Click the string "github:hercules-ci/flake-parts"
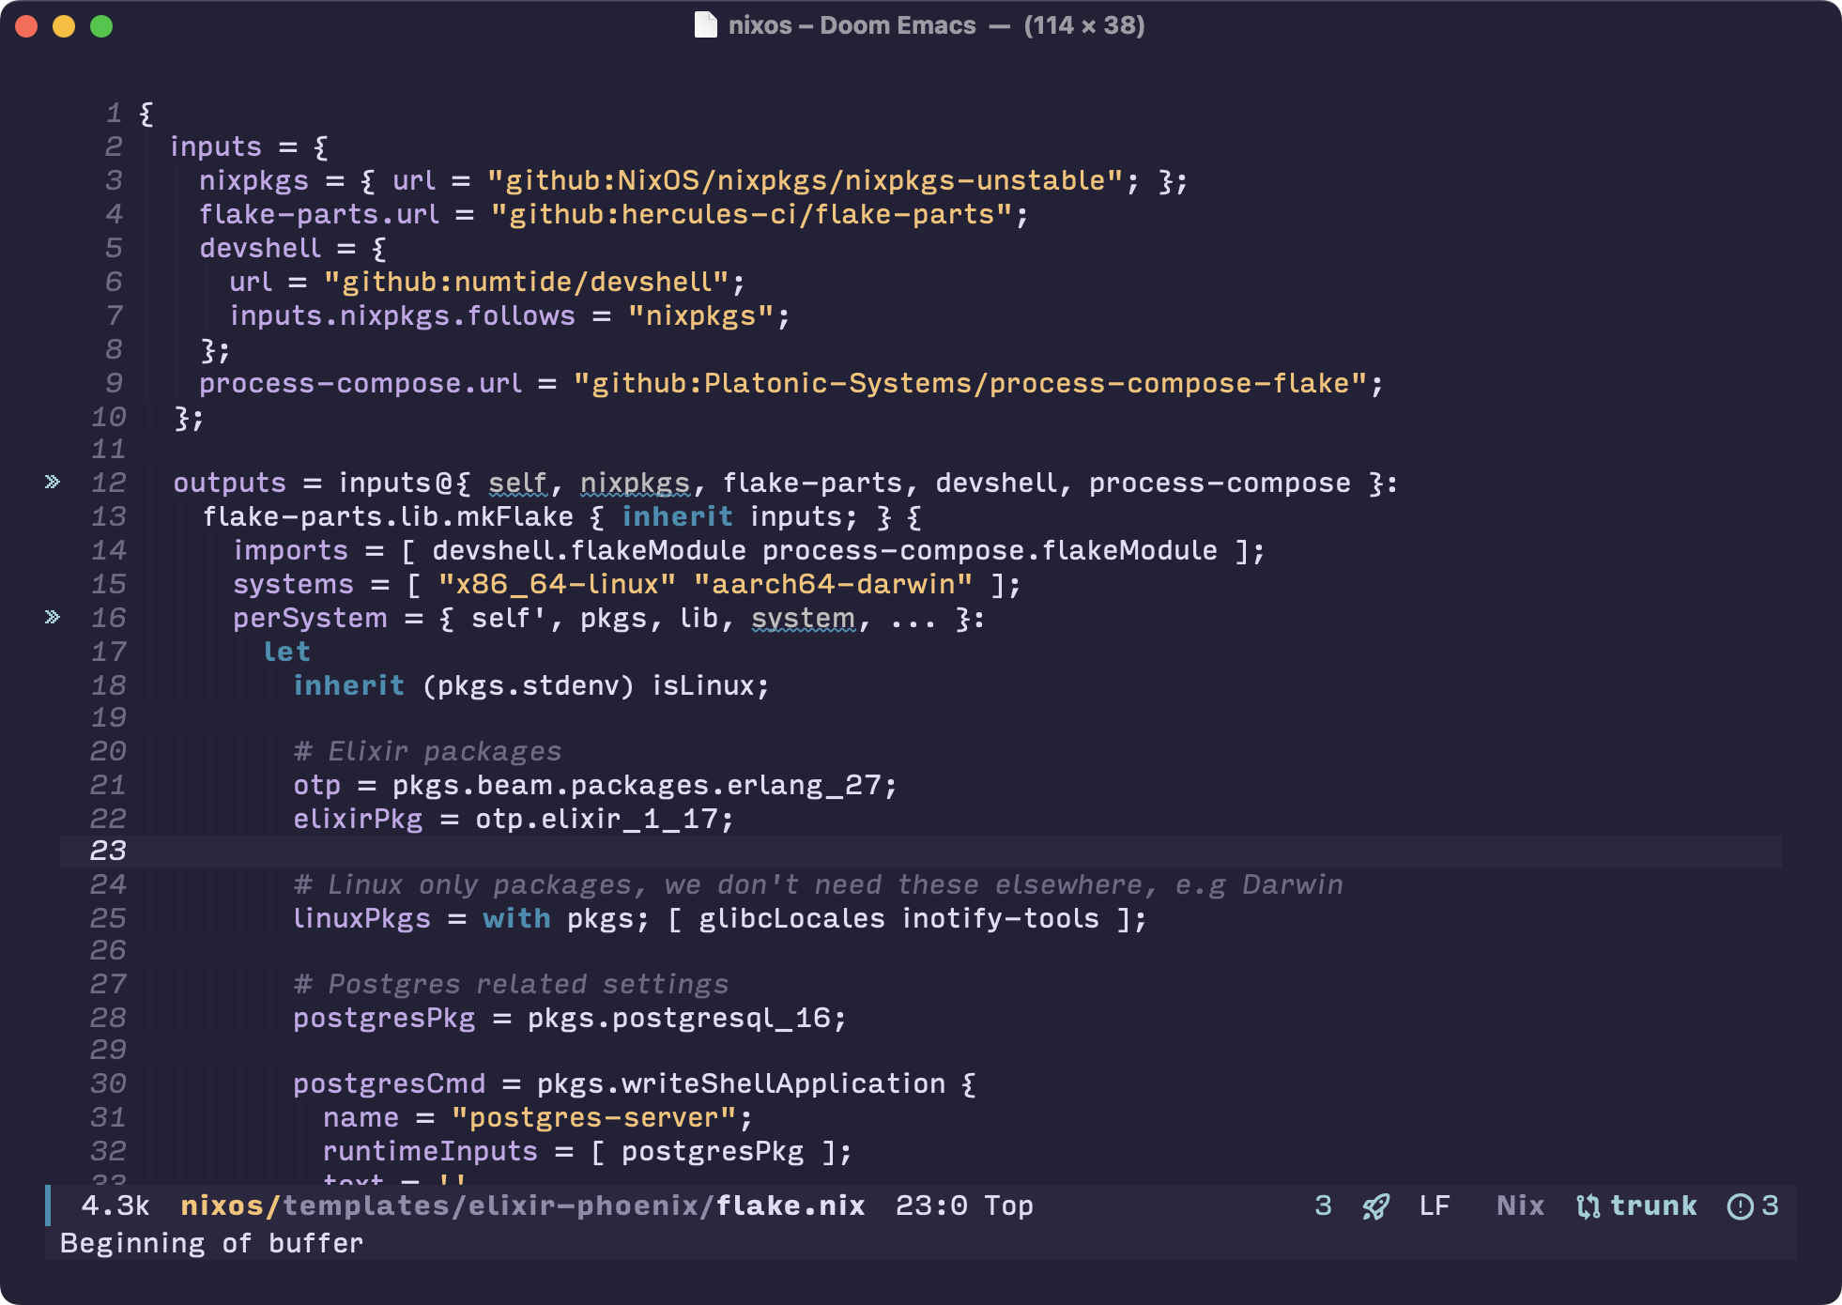Screen dimensions: 1842x1305 pyautogui.click(x=751, y=215)
